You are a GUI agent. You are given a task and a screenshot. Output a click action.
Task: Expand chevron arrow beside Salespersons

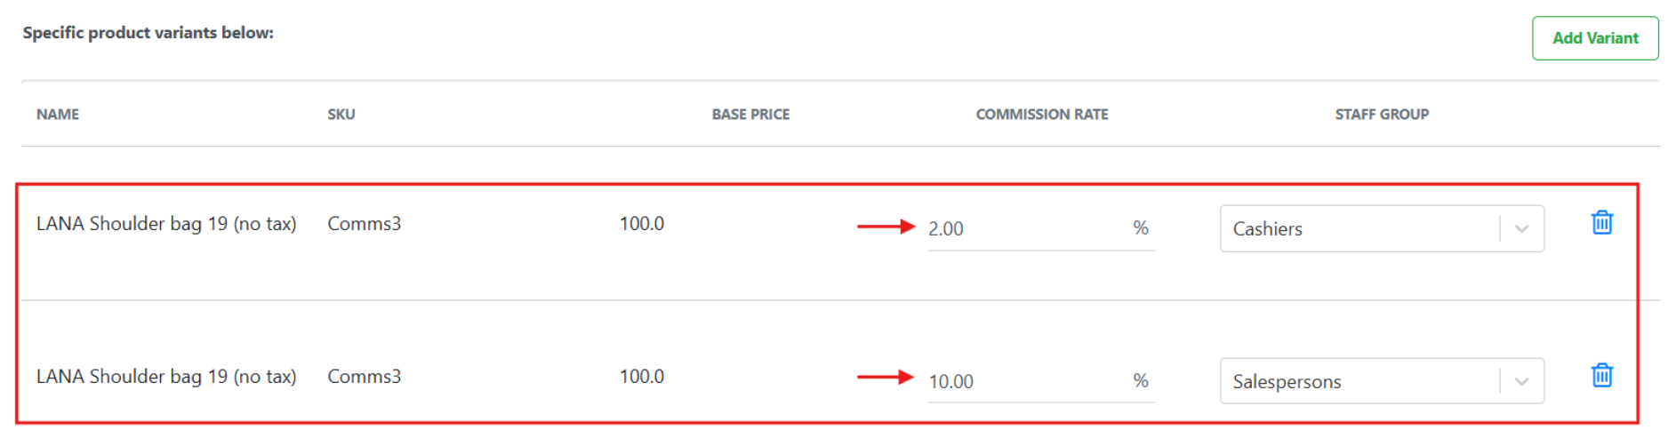coord(1521,381)
